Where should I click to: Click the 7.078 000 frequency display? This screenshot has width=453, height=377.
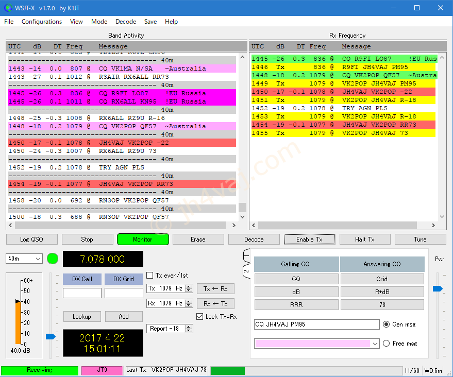103,259
